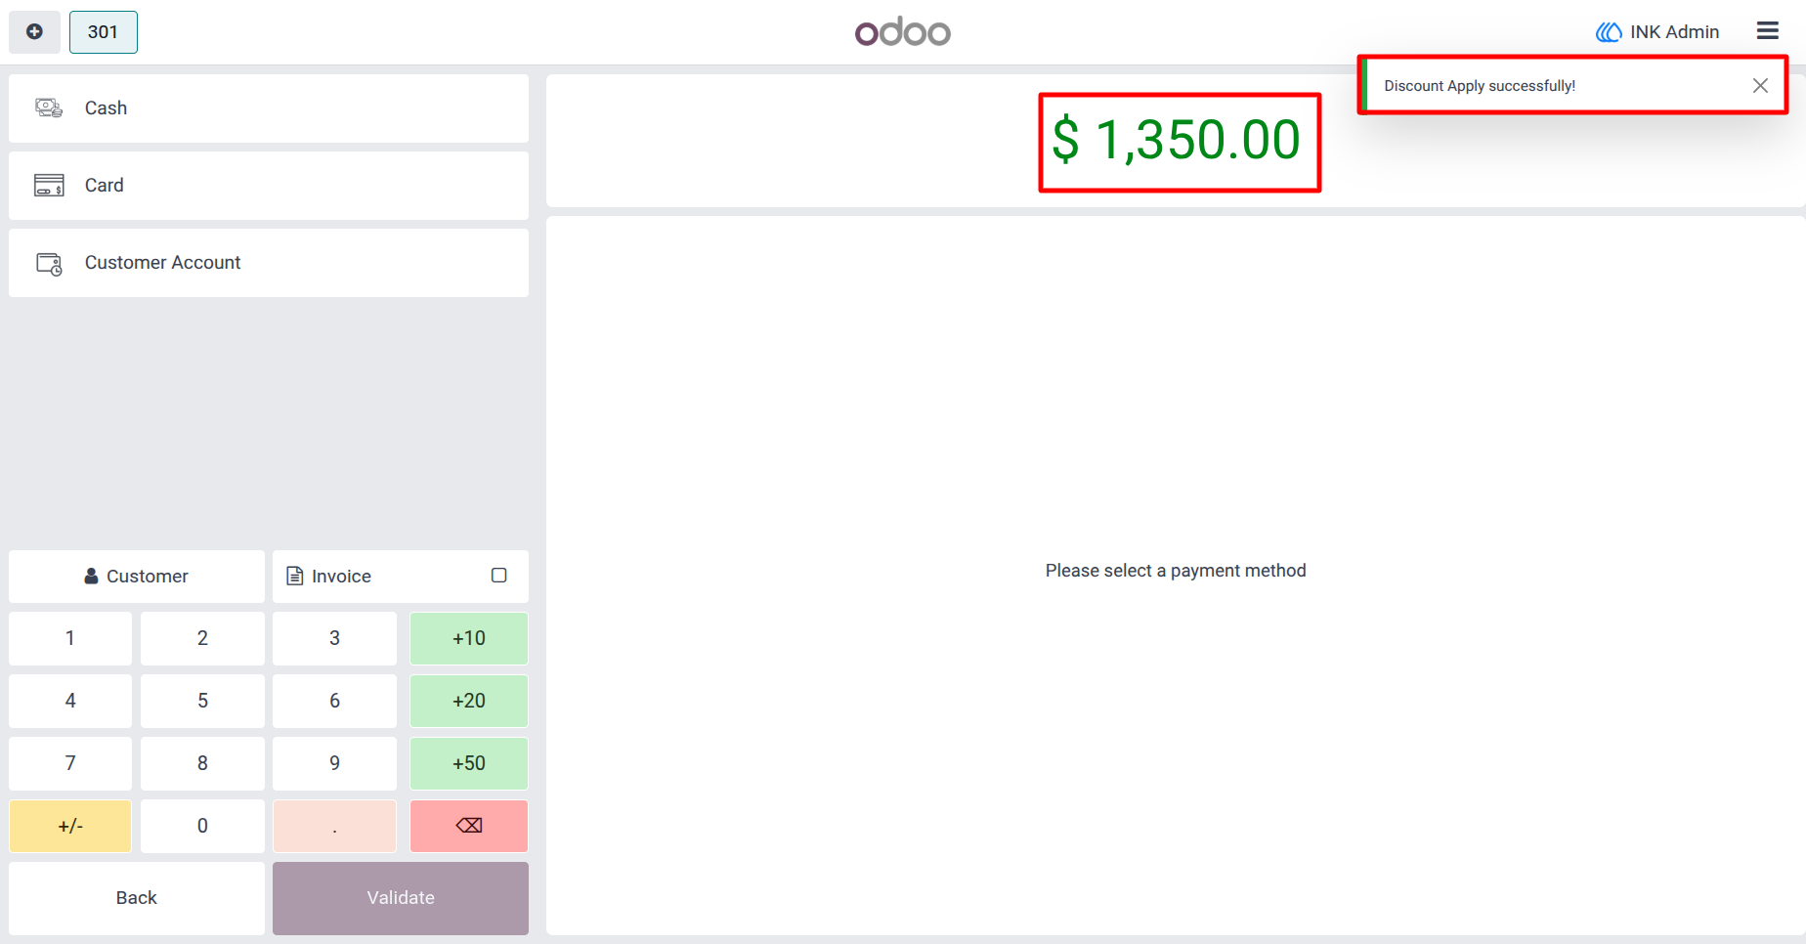Switch to order tab 301
This screenshot has width=1806, height=944.
(104, 32)
